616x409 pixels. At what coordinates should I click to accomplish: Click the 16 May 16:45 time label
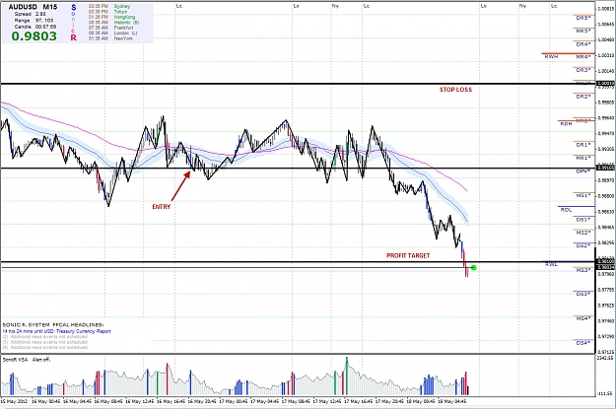[171, 401]
